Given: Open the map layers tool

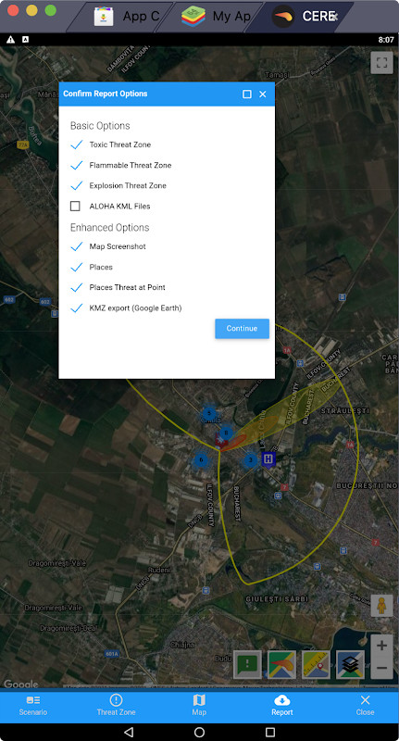Looking at the screenshot, I should 350,664.
